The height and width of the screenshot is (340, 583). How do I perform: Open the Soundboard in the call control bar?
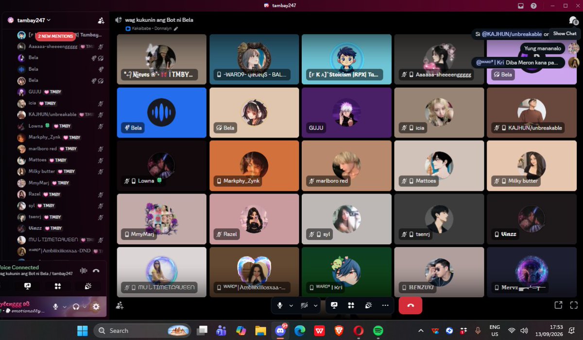point(368,305)
